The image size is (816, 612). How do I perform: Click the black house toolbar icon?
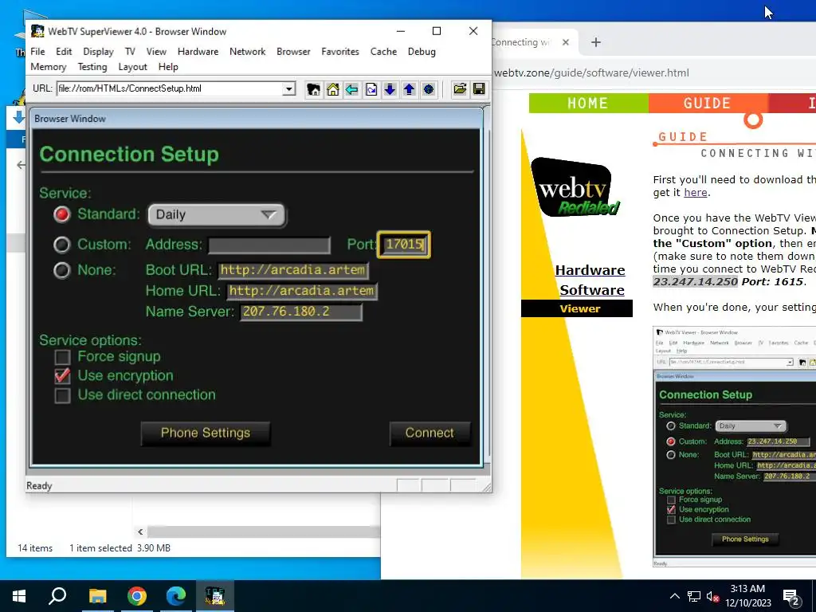pyautogui.click(x=313, y=89)
